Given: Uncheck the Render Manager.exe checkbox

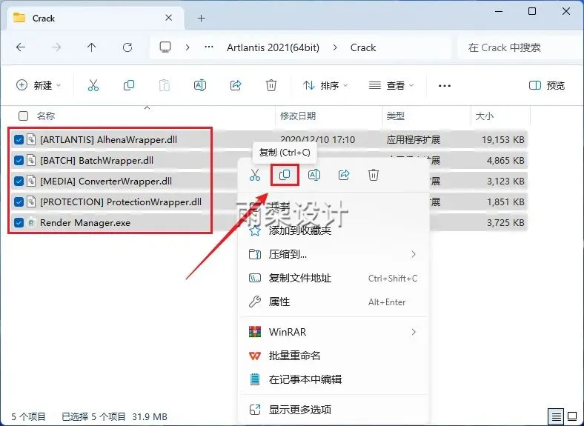Looking at the screenshot, I should point(19,223).
